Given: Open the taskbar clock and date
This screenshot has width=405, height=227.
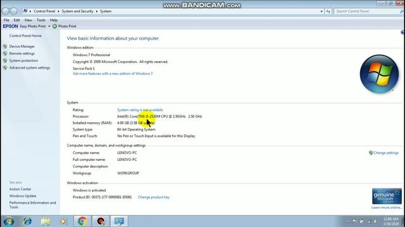Looking at the screenshot, I should [391, 221].
